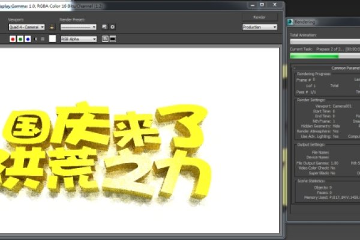Toggle the blue channel button
The height and width of the screenshot is (240, 360).
click(x=28, y=39)
